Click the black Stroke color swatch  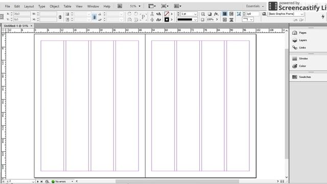click(167, 19)
